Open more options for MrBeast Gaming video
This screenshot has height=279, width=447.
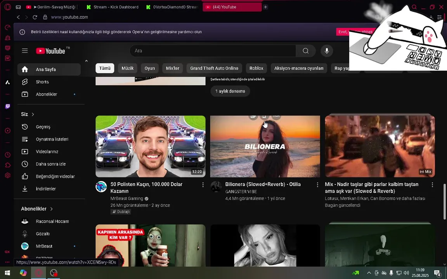click(x=203, y=185)
